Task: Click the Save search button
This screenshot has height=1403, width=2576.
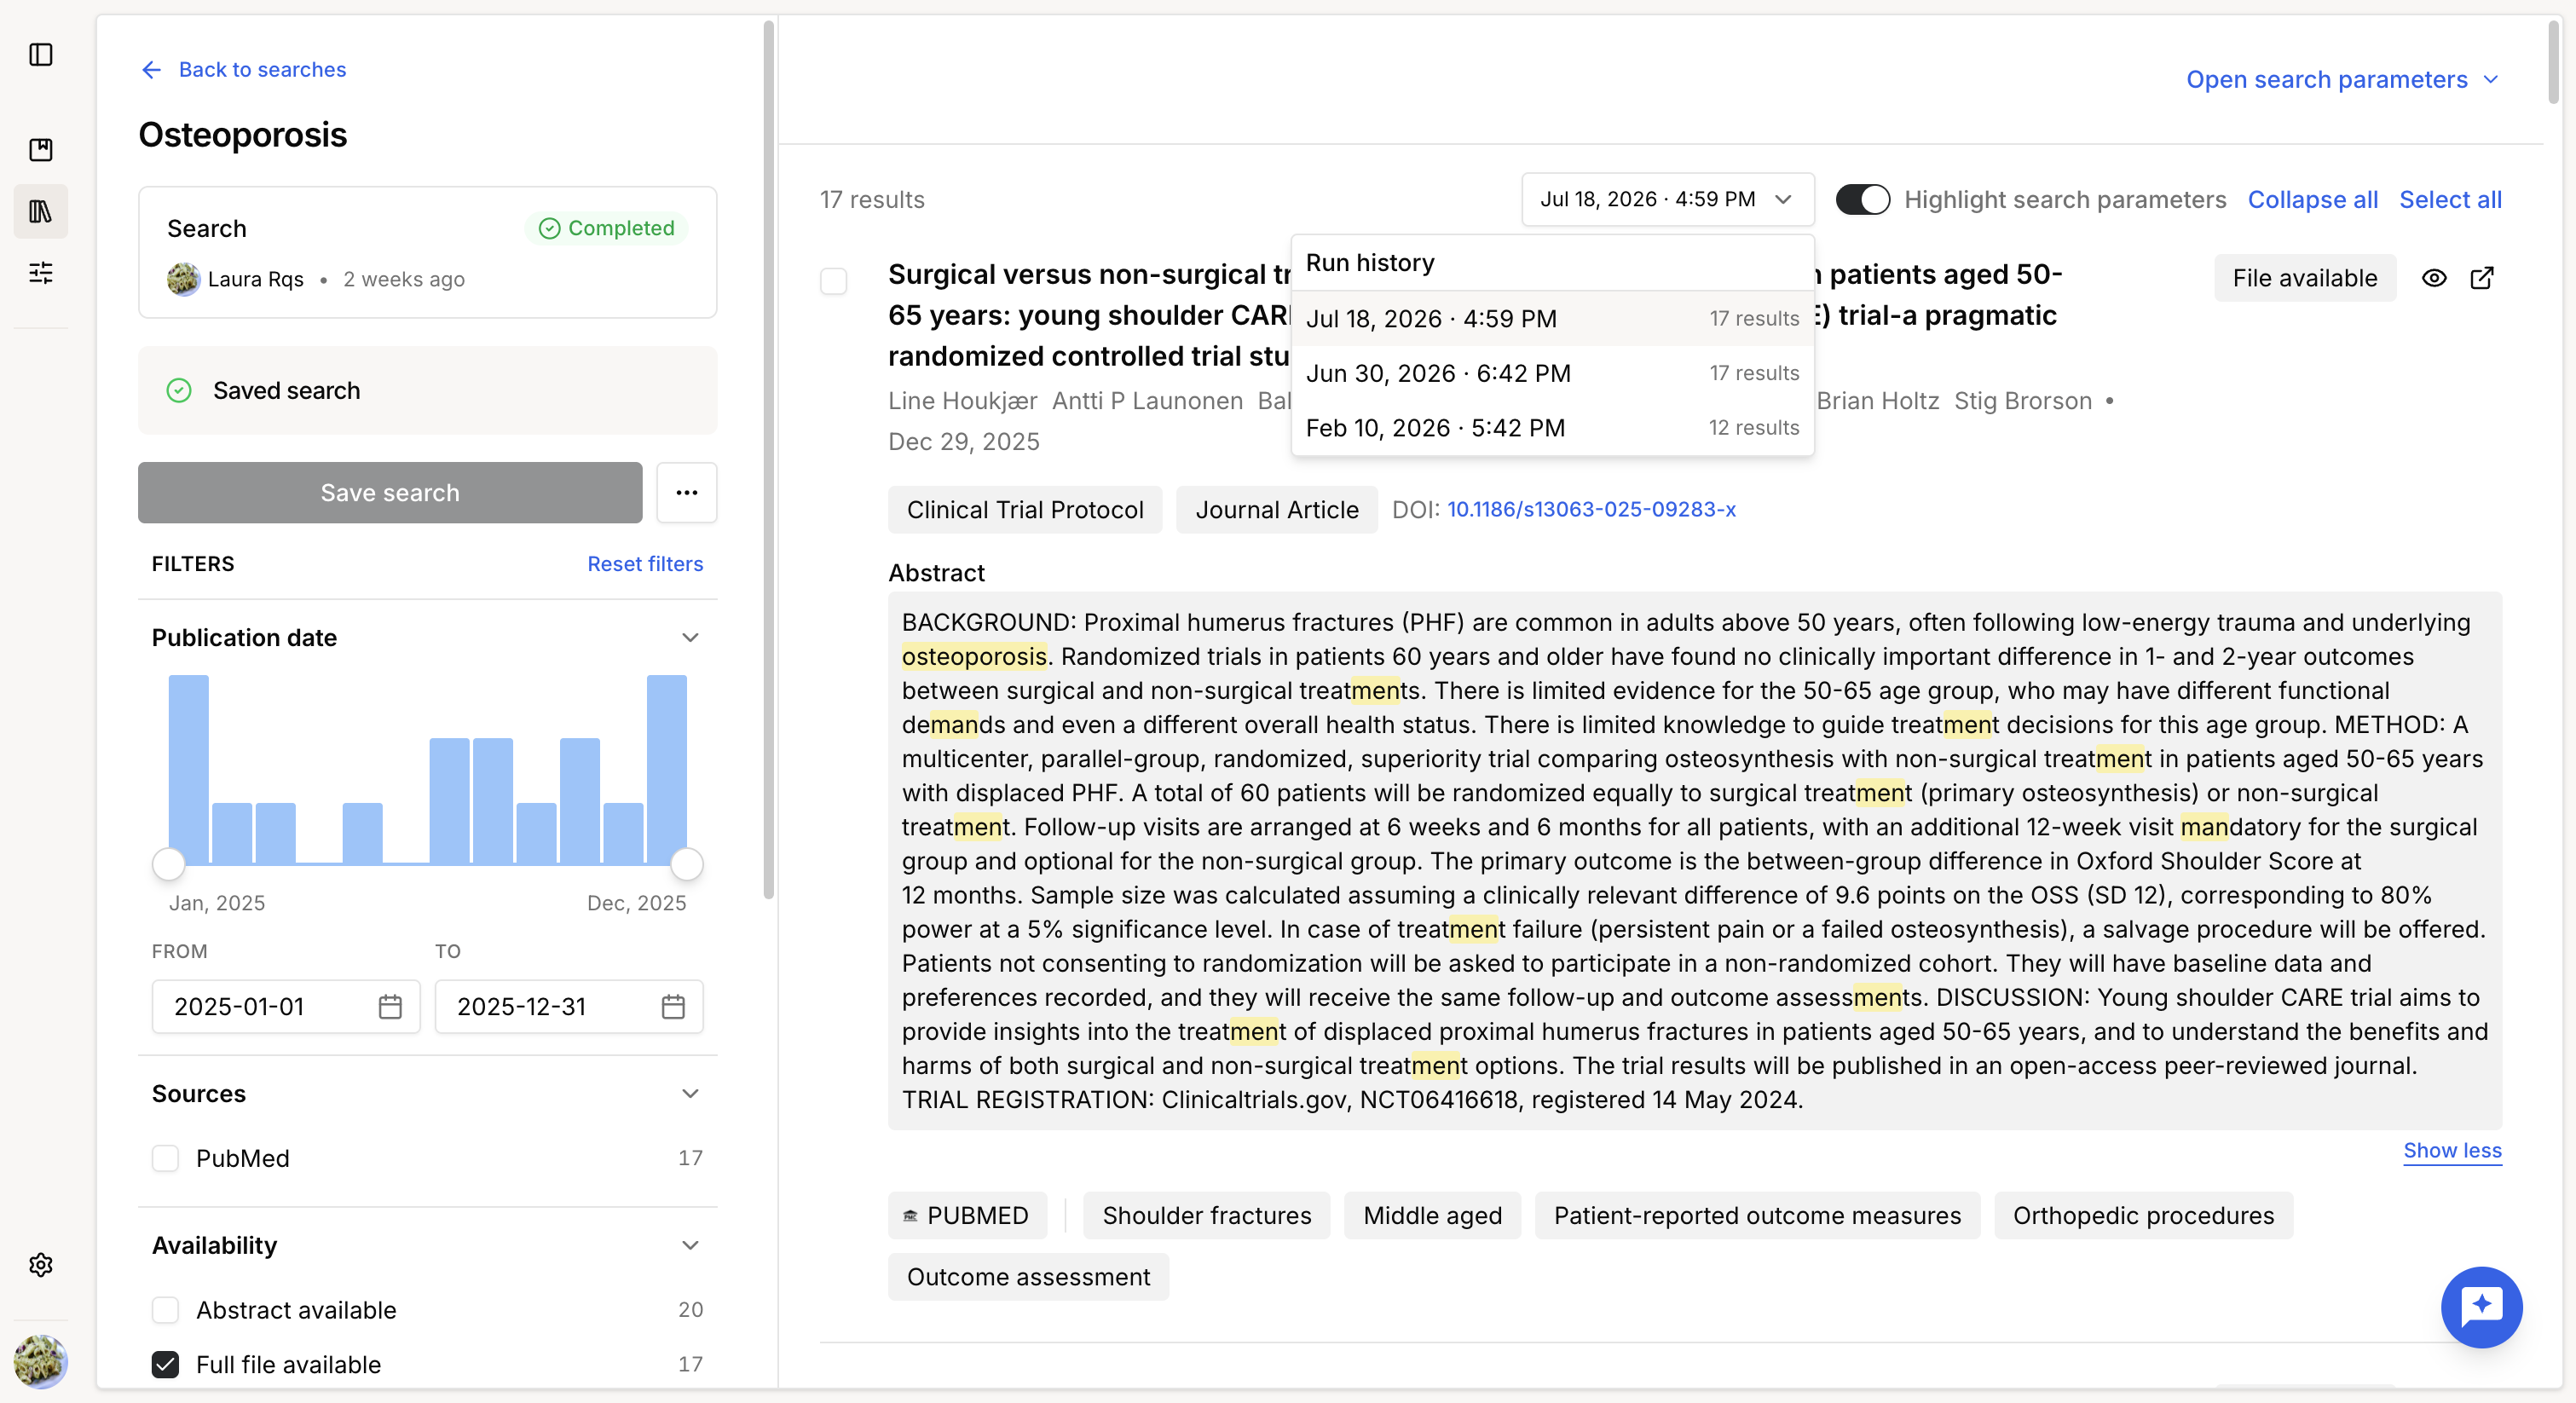Action: (390, 493)
